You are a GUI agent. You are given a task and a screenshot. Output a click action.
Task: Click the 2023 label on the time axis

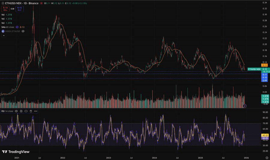109,158
